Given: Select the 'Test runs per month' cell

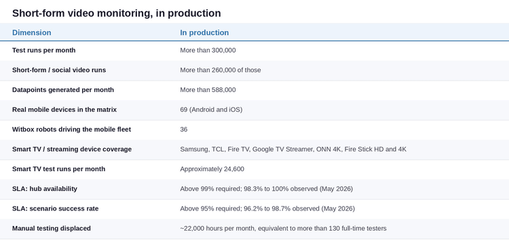Looking at the screenshot, I should pos(44,50).
